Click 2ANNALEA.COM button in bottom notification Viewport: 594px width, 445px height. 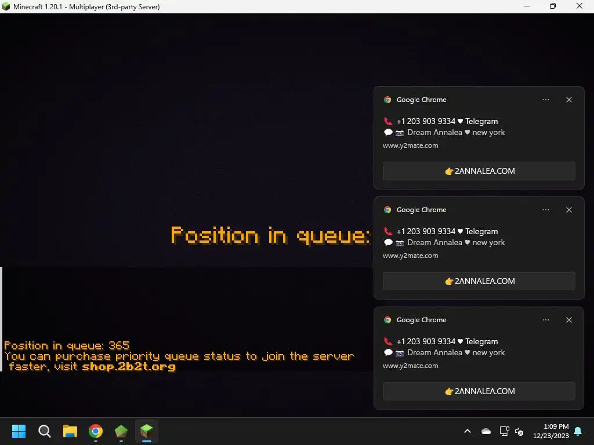pos(479,391)
